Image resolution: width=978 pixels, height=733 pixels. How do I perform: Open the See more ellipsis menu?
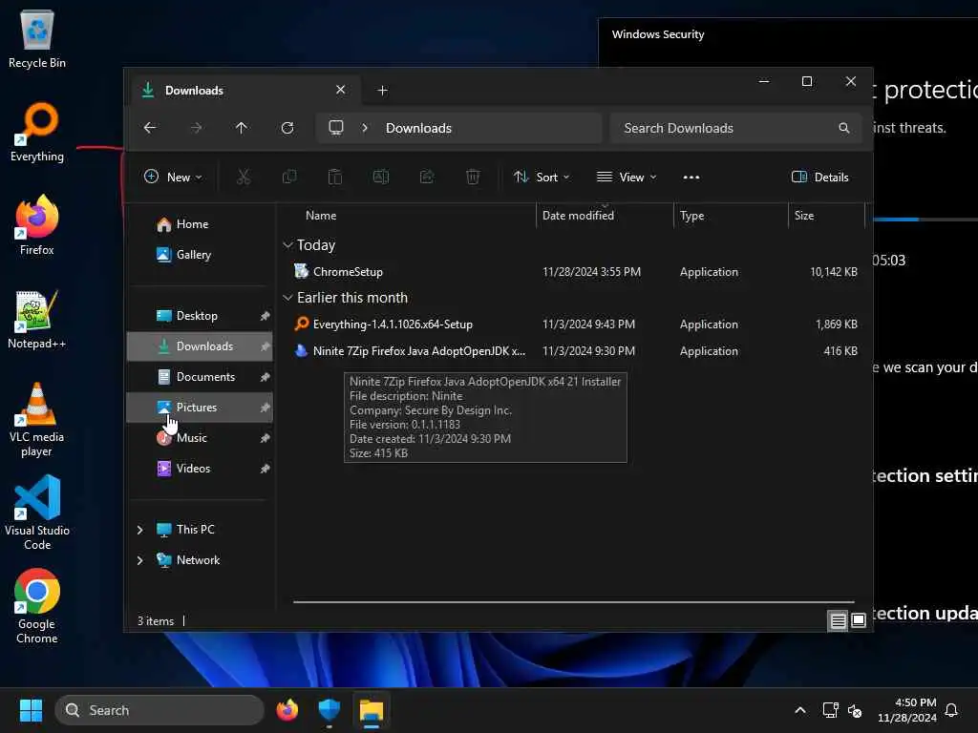pyautogui.click(x=691, y=177)
